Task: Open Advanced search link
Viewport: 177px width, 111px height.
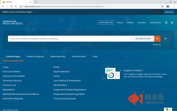Action: [157, 44]
